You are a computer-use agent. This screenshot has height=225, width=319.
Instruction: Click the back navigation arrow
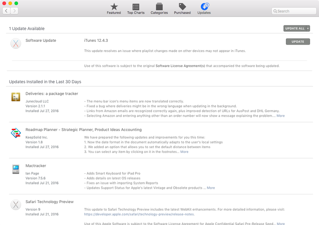tap(6, 11)
